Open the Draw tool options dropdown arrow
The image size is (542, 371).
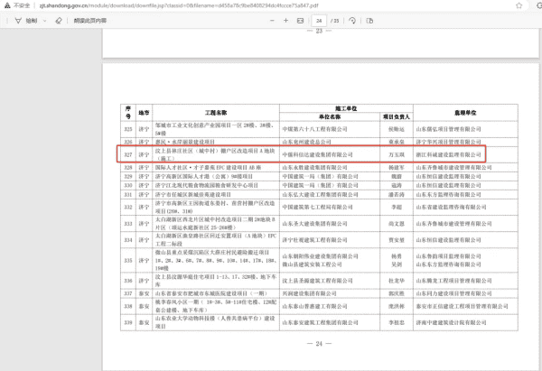[46, 19]
